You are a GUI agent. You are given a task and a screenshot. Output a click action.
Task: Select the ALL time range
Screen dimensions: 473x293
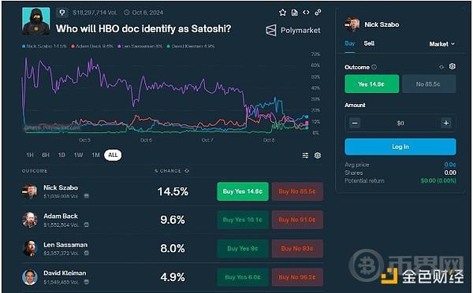point(113,155)
